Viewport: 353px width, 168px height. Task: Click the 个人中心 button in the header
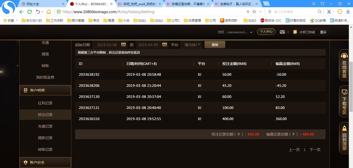pyautogui.click(x=266, y=32)
